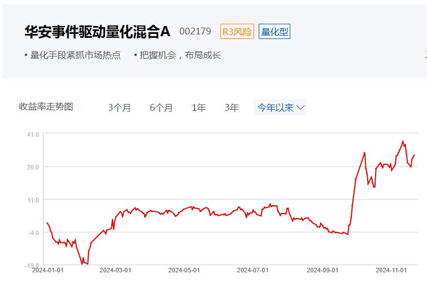Click the slogan 量化手段紧抓市场热点
The height and width of the screenshot is (287, 427).
[x=75, y=55]
